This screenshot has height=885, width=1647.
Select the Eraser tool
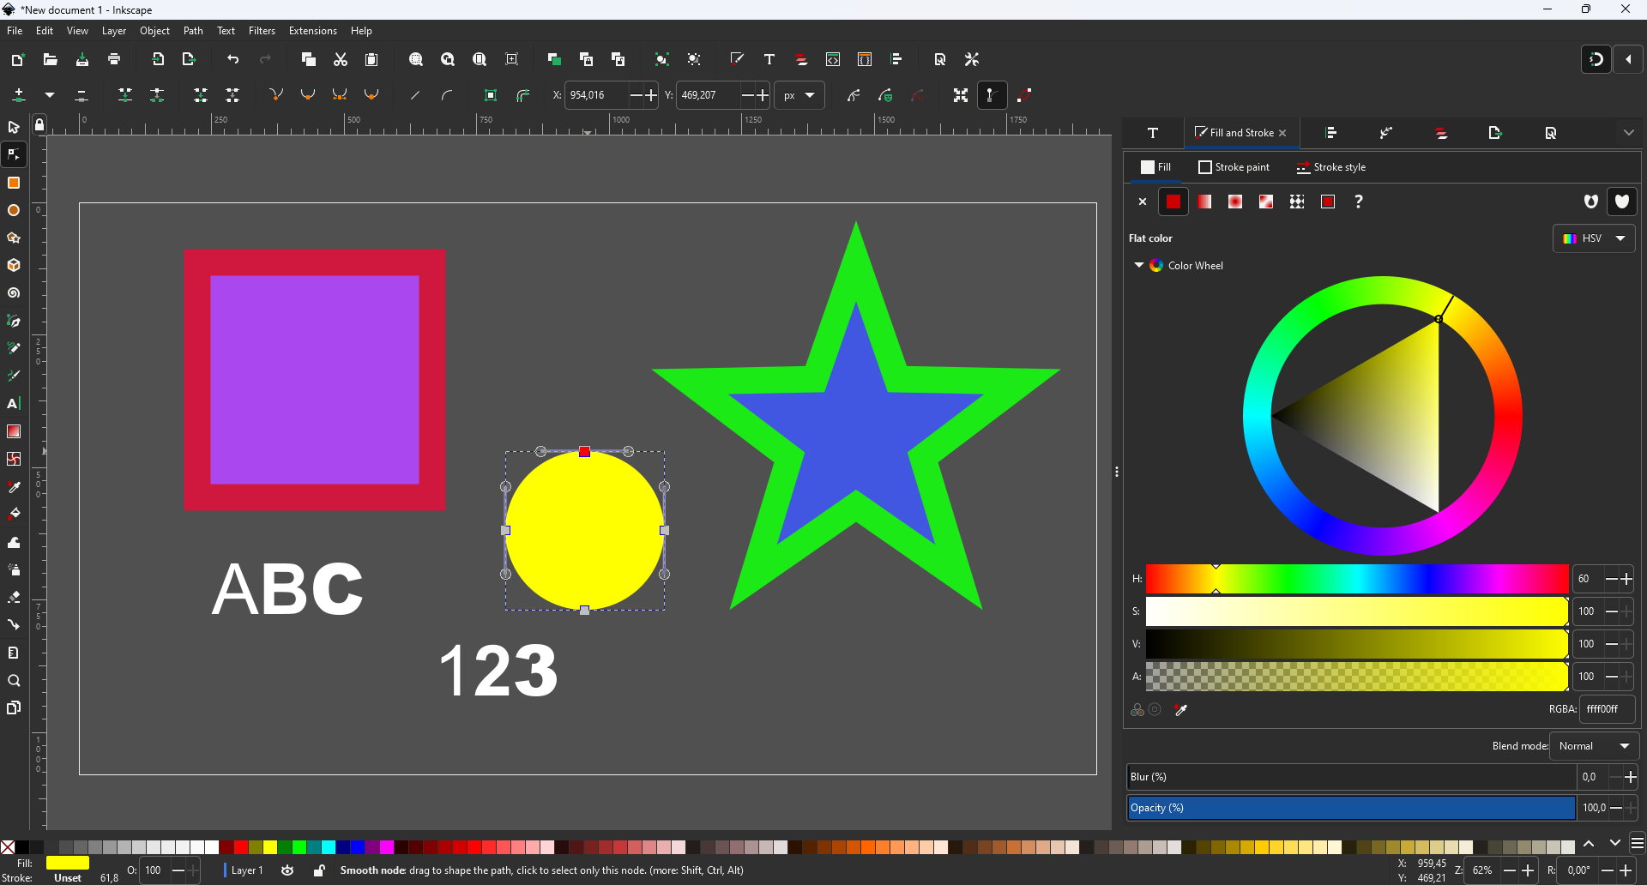(14, 597)
